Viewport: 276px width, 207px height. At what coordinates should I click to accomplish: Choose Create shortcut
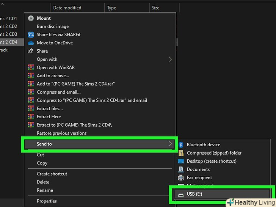pyautogui.click(x=100, y=174)
